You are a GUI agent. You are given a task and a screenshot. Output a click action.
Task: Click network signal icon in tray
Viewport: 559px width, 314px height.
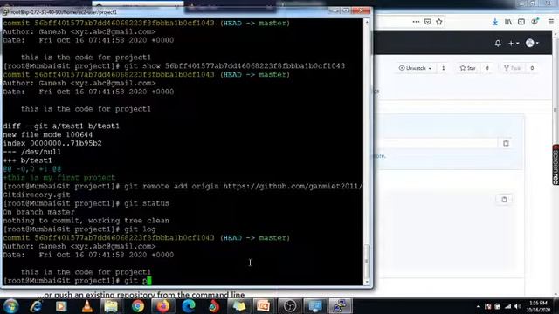pyautogui.click(x=507, y=306)
